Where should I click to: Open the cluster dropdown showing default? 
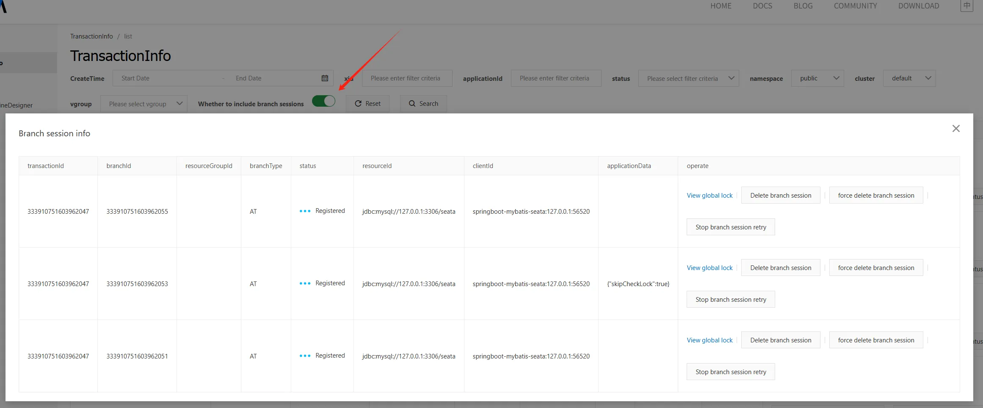click(x=909, y=78)
